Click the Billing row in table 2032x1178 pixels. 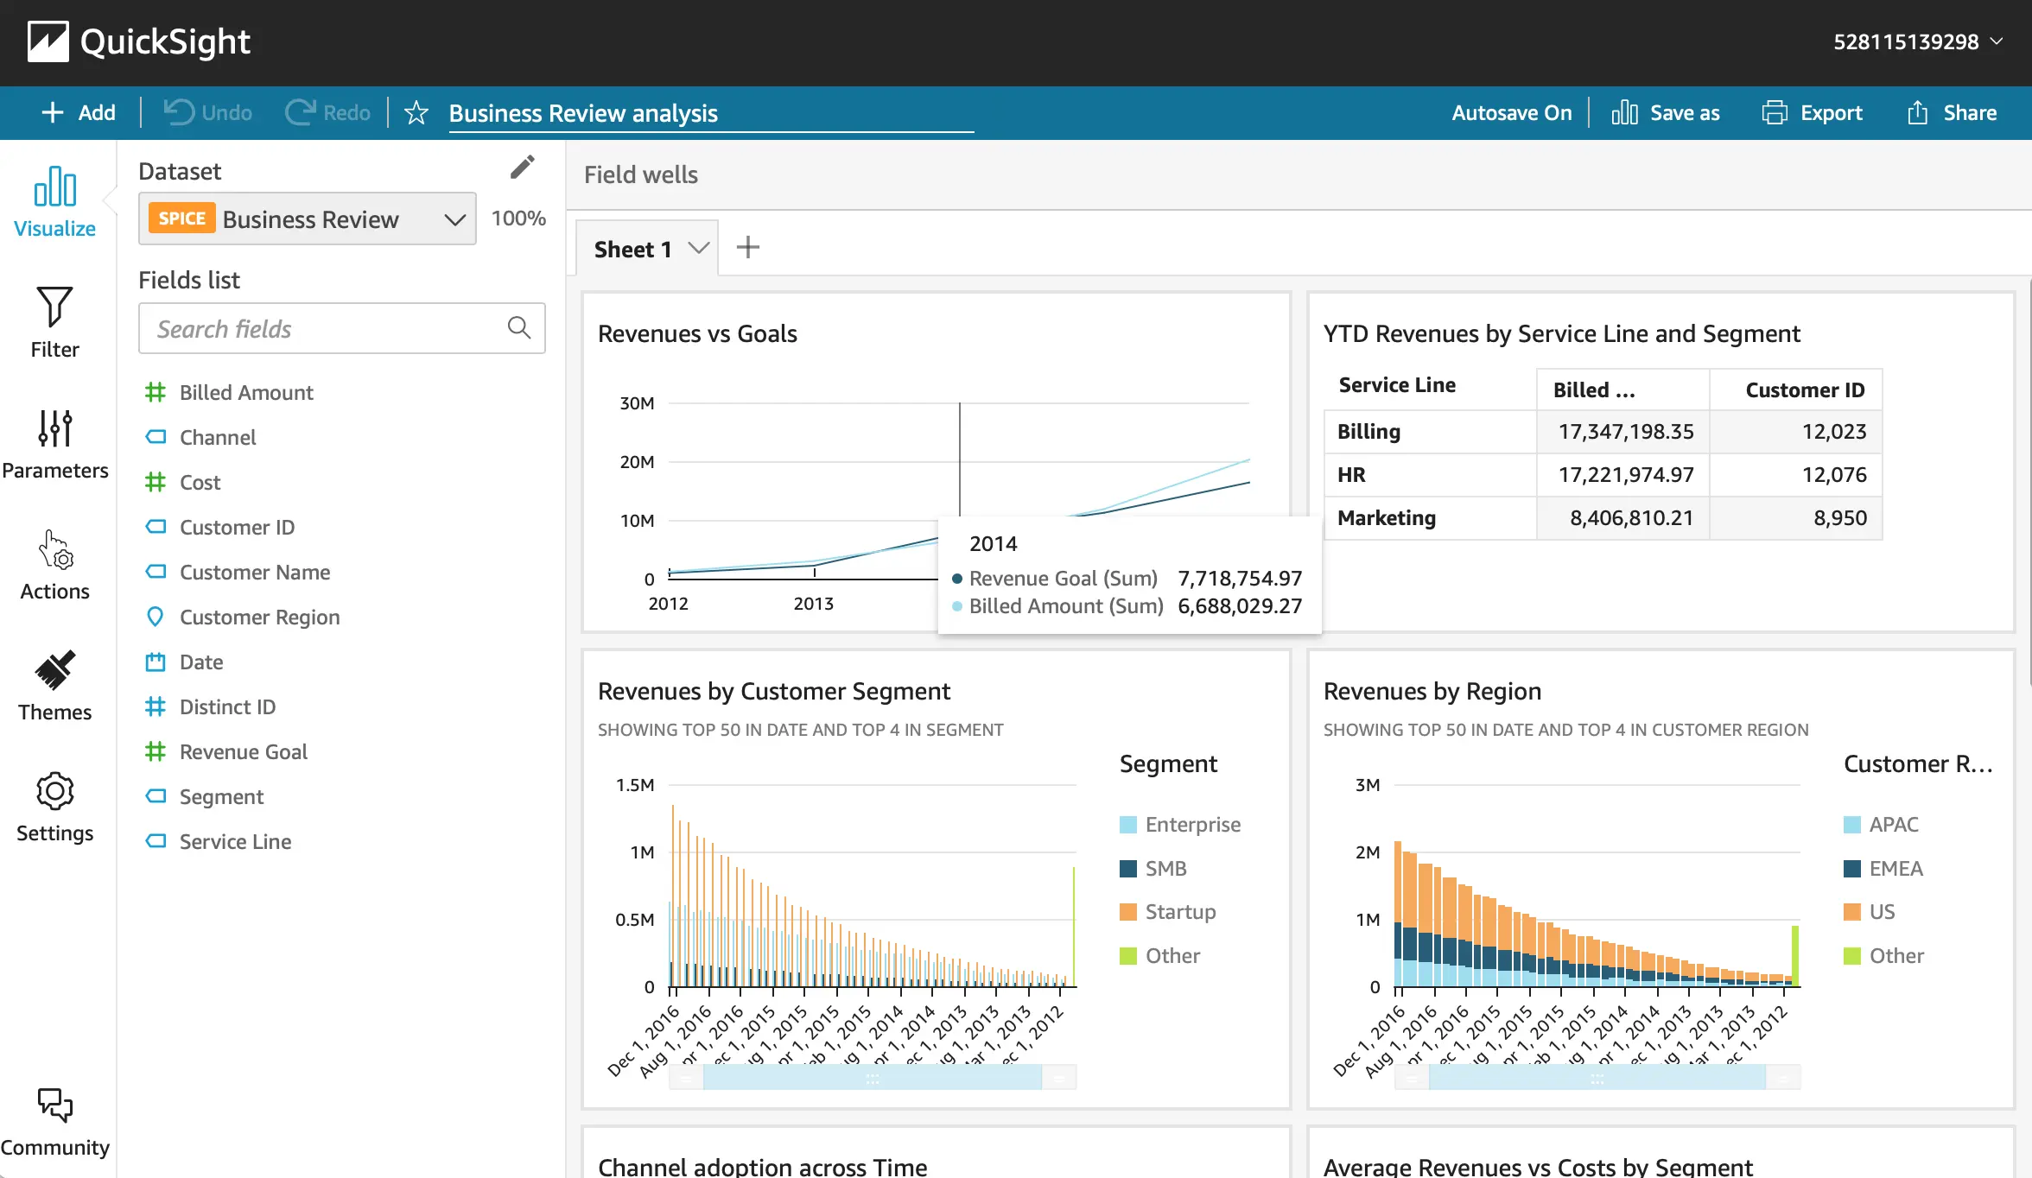coord(1603,431)
